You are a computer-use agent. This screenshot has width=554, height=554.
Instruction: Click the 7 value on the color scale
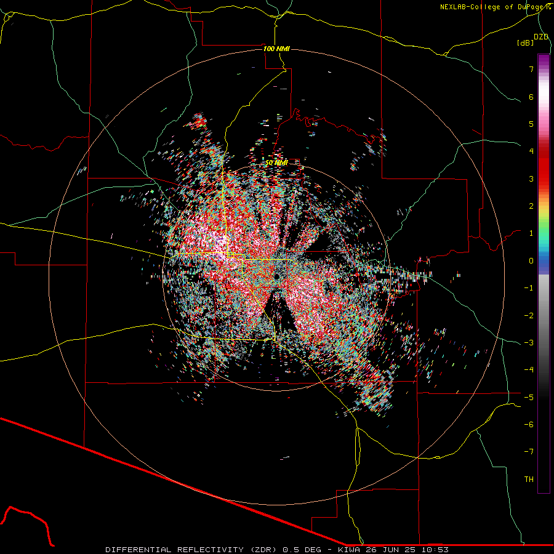point(531,69)
